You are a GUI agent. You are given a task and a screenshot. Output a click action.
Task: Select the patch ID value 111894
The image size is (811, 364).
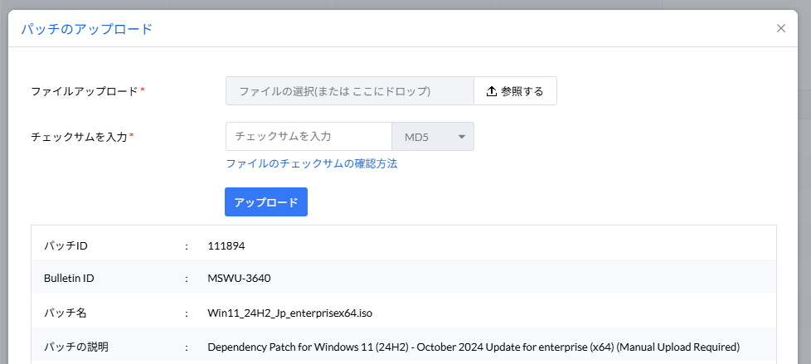226,245
